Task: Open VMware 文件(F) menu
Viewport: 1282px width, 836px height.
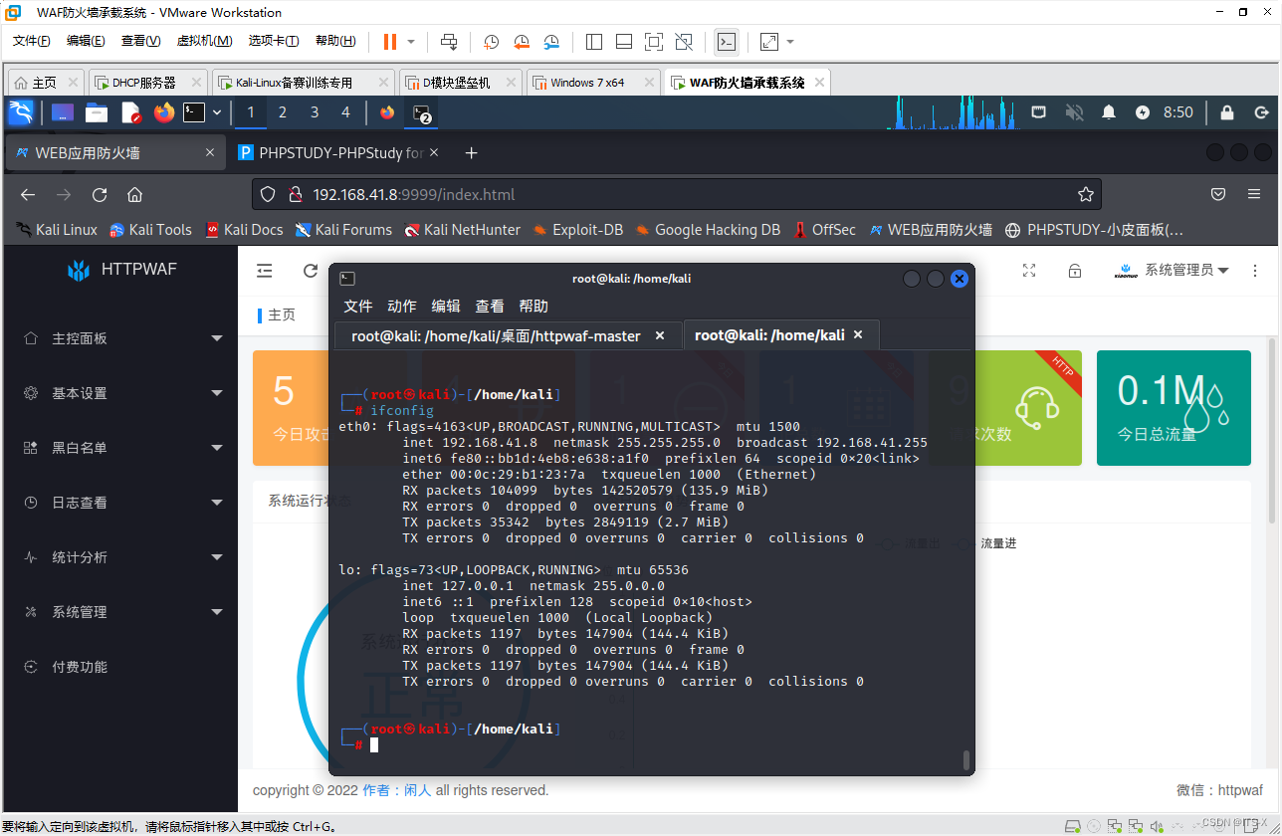Action: click(x=32, y=41)
